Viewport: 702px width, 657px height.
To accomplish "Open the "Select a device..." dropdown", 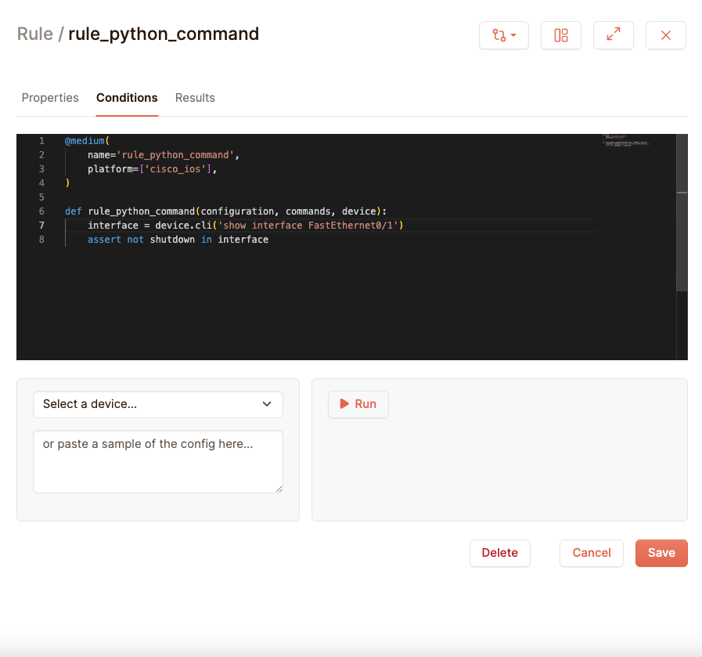I will (x=157, y=404).
